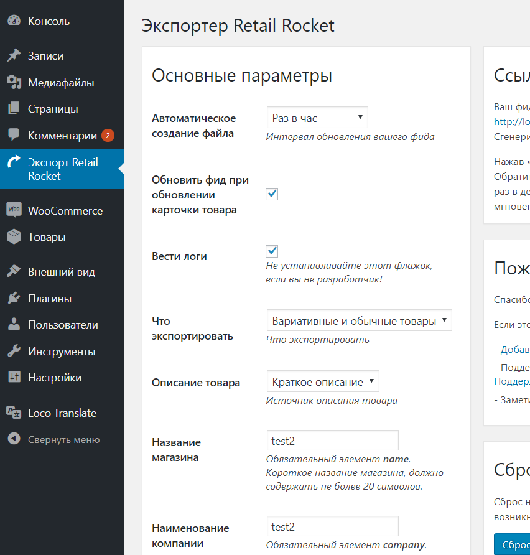Viewport: 530px width, 555px height.
Task: Select Страницы menu label
Action: click(x=53, y=109)
